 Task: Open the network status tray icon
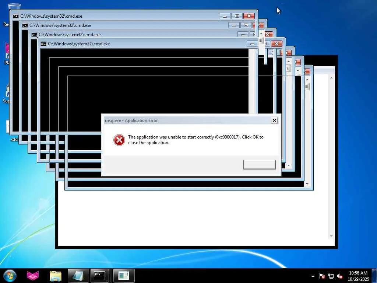(x=331, y=276)
